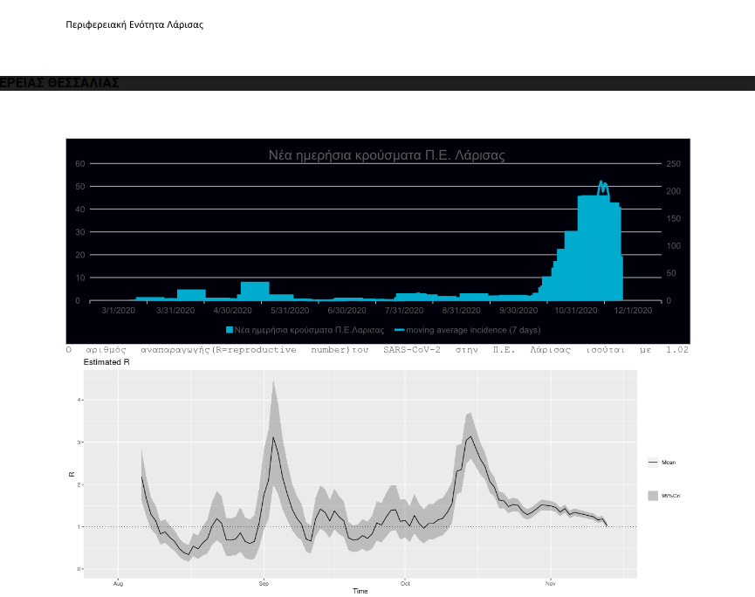The image size is (755, 597).
Task: Click the Sep tick label on Time axis
Action: pos(264,583)
